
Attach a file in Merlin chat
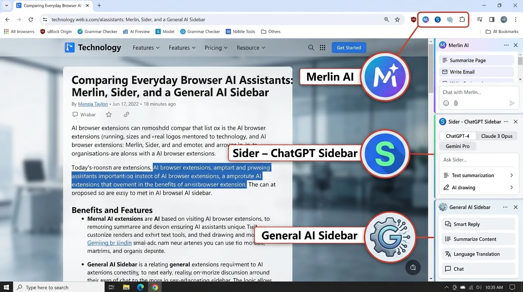[456, 103]
